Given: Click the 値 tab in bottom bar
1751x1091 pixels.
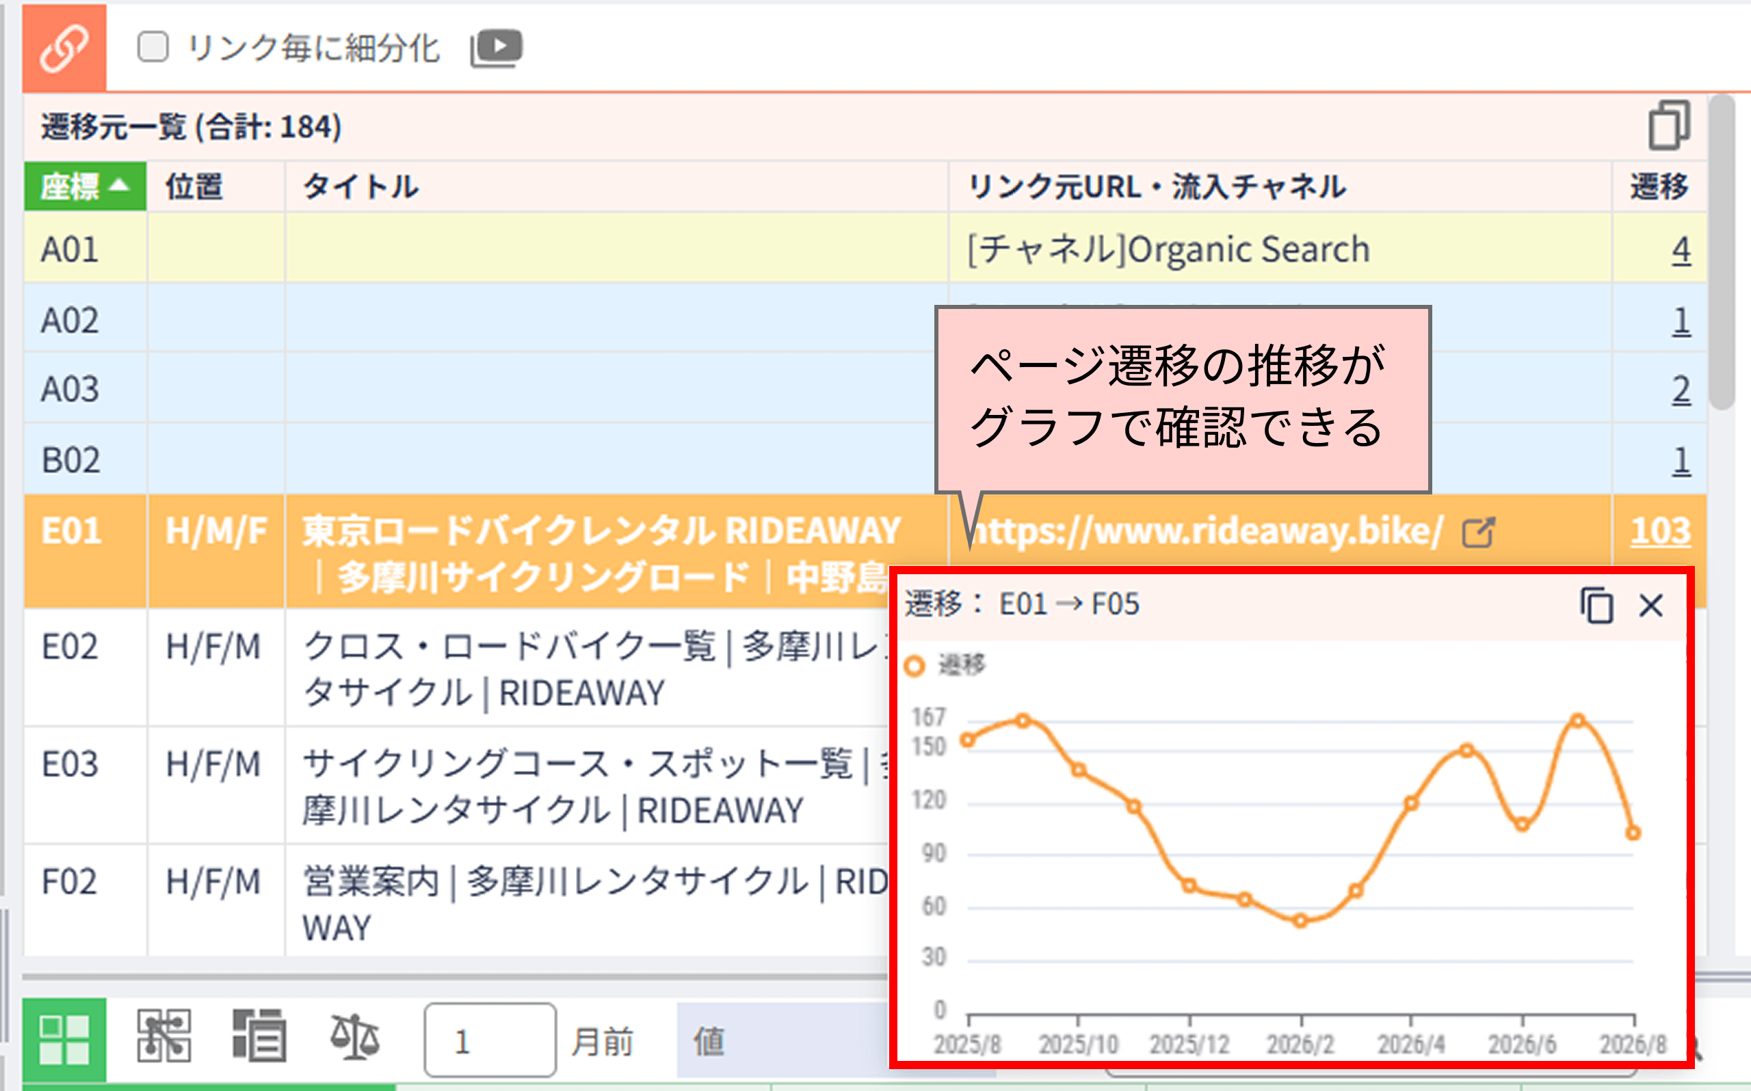Looking at the screenshot, I should [x=782, y=1040].
